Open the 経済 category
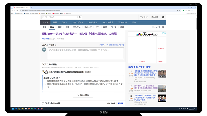Viewport: 207px width, 116px height. [67, 27]
